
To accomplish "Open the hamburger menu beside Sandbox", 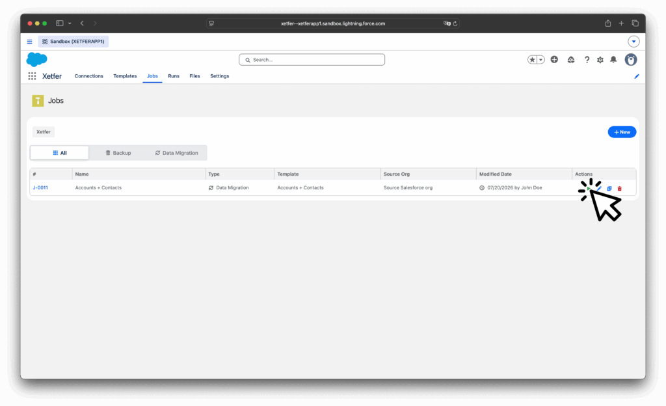I will (x=29, y=42).
